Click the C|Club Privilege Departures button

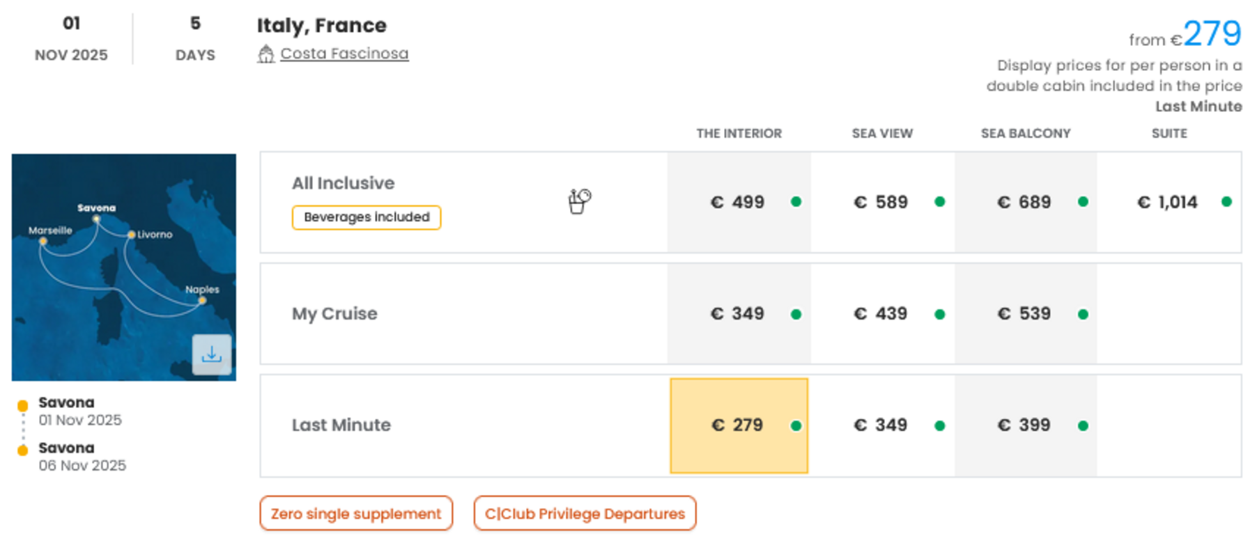coord(585,513)
